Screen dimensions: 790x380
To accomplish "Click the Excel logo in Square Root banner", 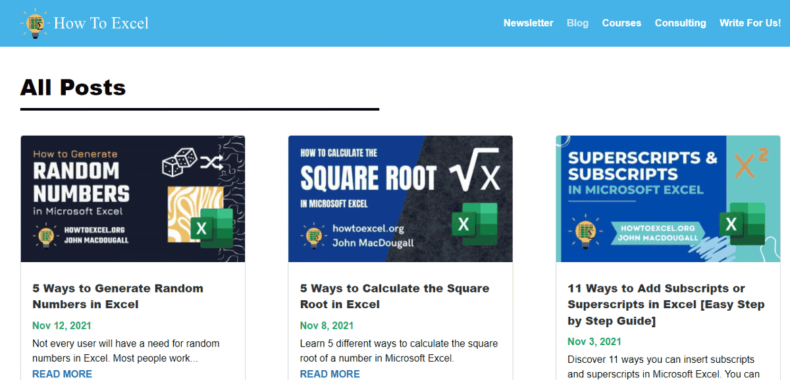I will [x=475, y=224].
